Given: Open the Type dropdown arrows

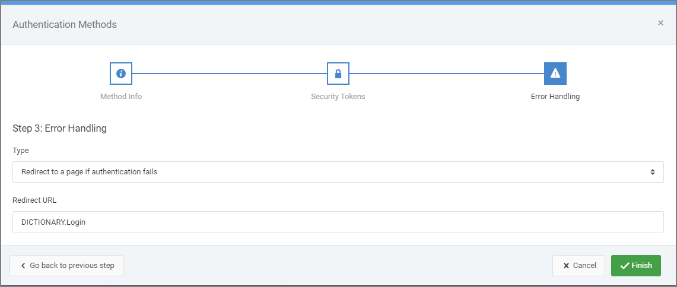Looking at the screenshot, I should coord(653,172).
